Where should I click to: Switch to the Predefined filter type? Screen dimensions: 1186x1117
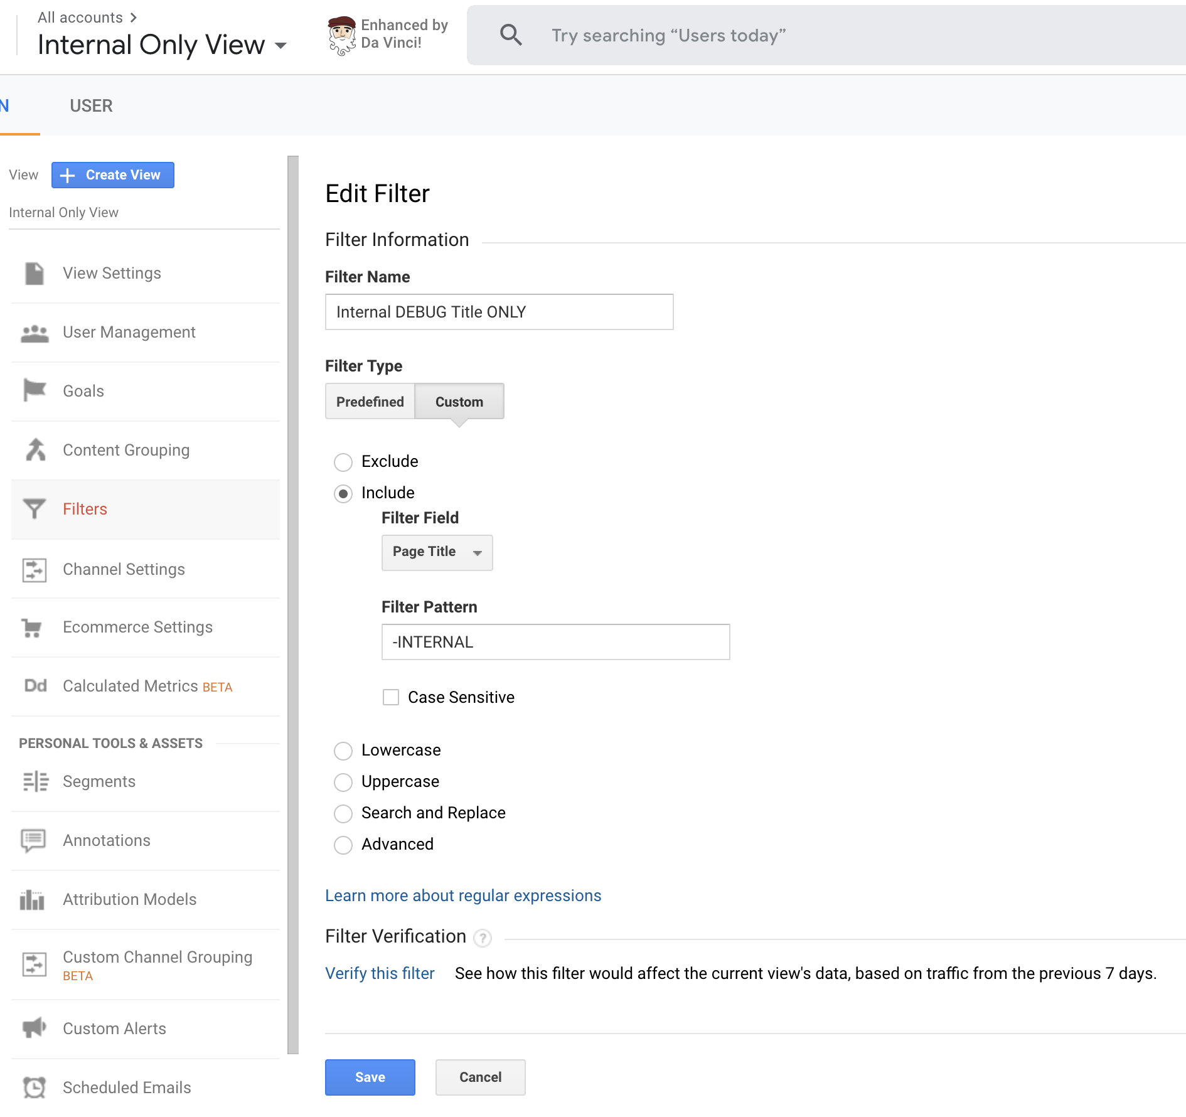tap(370, 402)
